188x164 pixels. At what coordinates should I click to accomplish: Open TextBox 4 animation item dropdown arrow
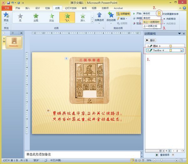click(x=181, y=51)
